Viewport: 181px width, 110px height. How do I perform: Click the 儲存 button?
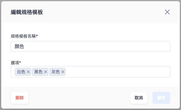161,98
